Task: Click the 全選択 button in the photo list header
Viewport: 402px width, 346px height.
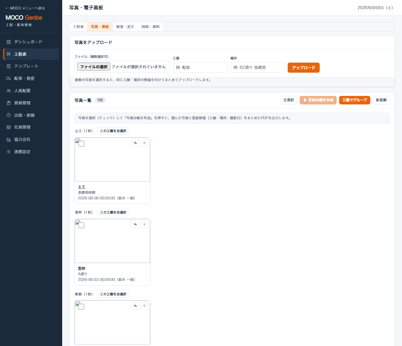Action: (x=289, y=100)
